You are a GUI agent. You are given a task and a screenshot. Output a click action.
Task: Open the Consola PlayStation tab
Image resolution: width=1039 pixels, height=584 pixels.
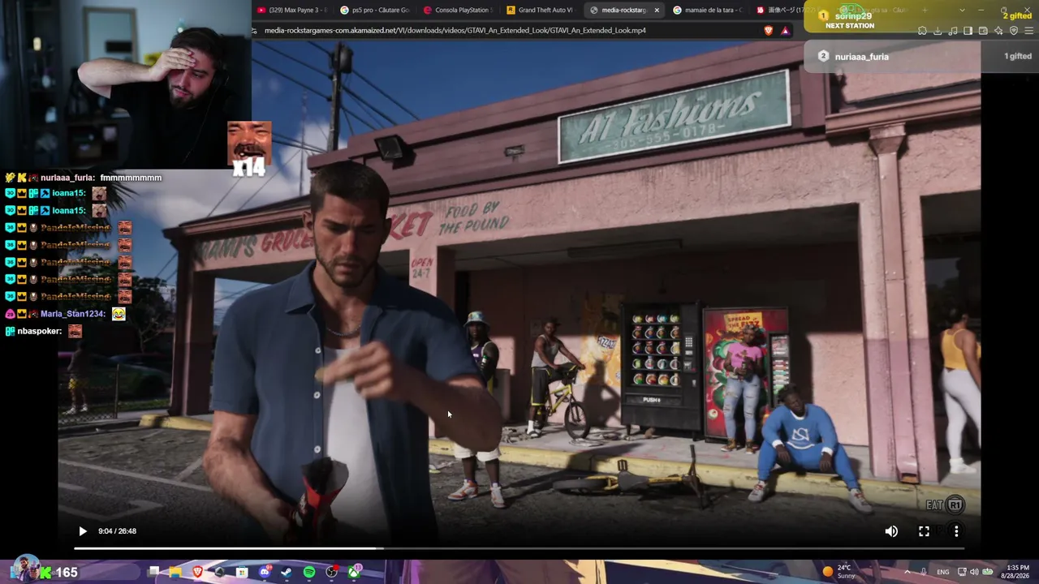pos(459,10)
